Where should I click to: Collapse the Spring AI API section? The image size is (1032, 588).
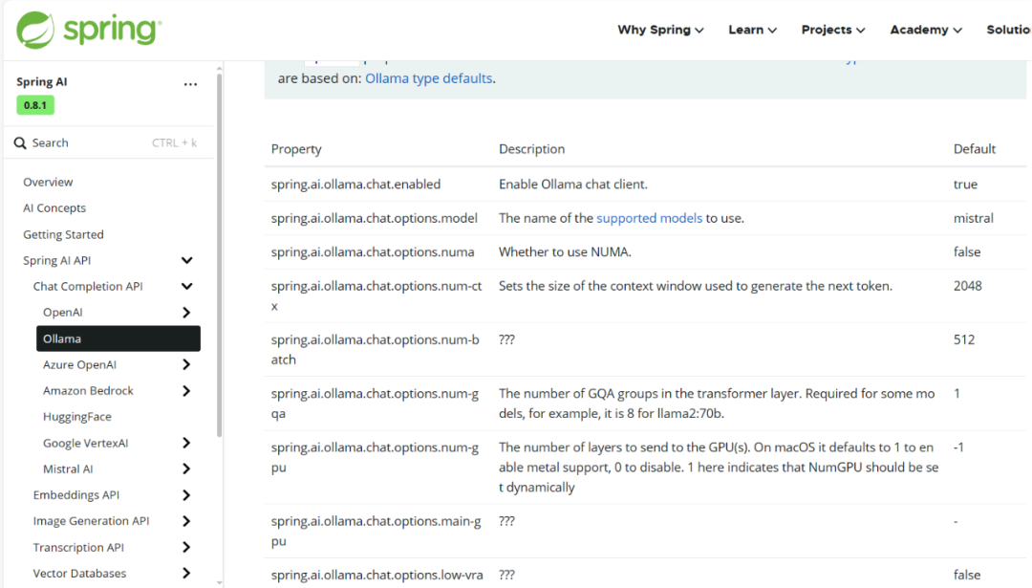tap(187, 260)
